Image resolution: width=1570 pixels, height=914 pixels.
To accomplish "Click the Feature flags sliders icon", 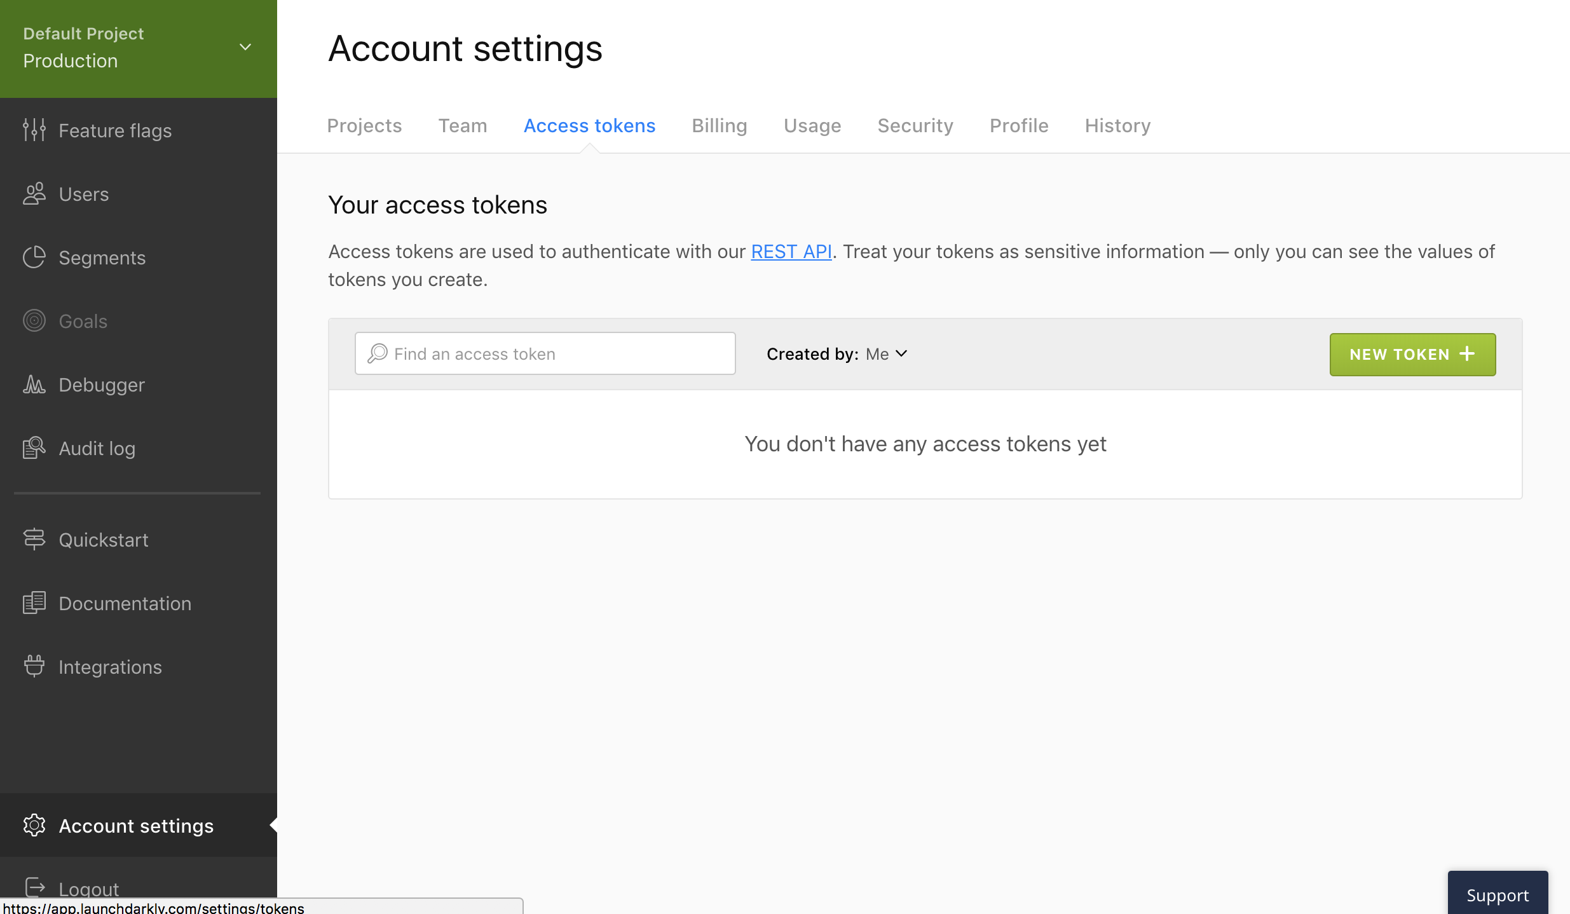I will click(x=34, y=130).
